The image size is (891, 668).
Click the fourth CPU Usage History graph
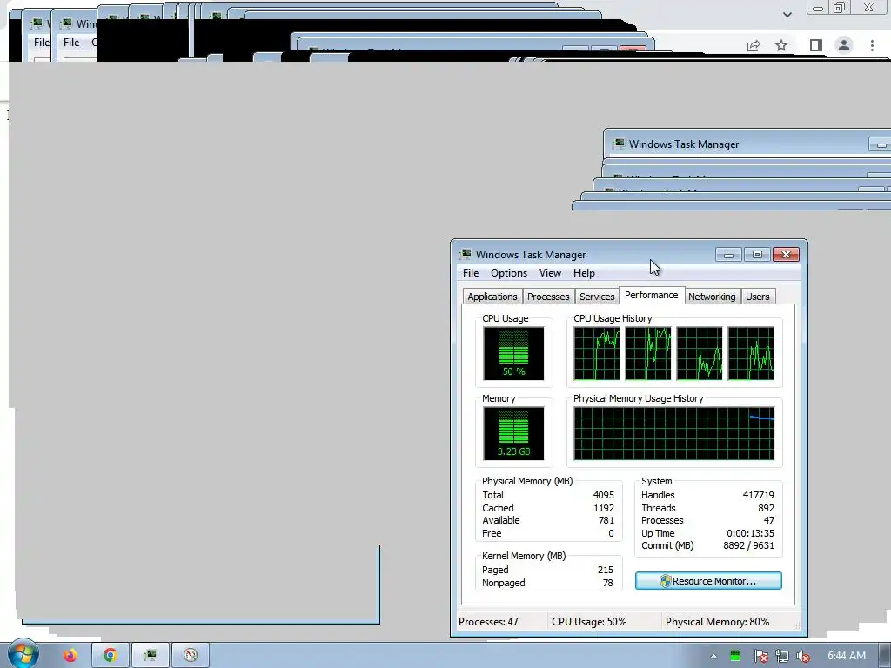click(x=751, y=353)
